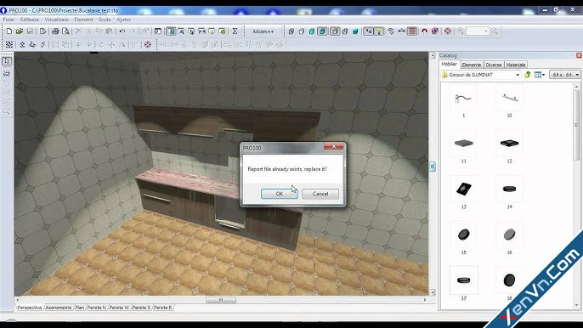Select catalog item 10 thumbnail
This screenshot has width=583, height=328.
tap(509, 98)
